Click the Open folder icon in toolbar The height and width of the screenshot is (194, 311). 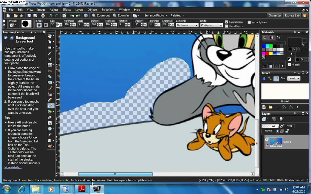tap(15, 15)
